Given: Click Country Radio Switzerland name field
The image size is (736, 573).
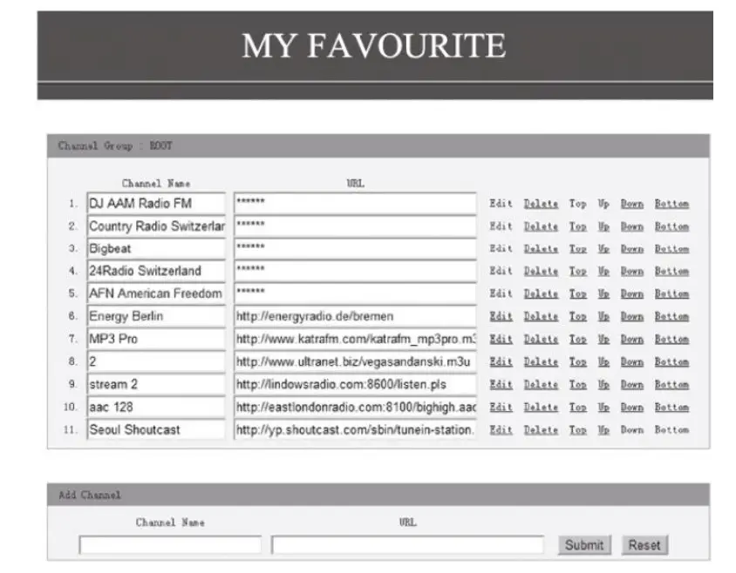Looking at the screenshot, I should tap(156, 226).
